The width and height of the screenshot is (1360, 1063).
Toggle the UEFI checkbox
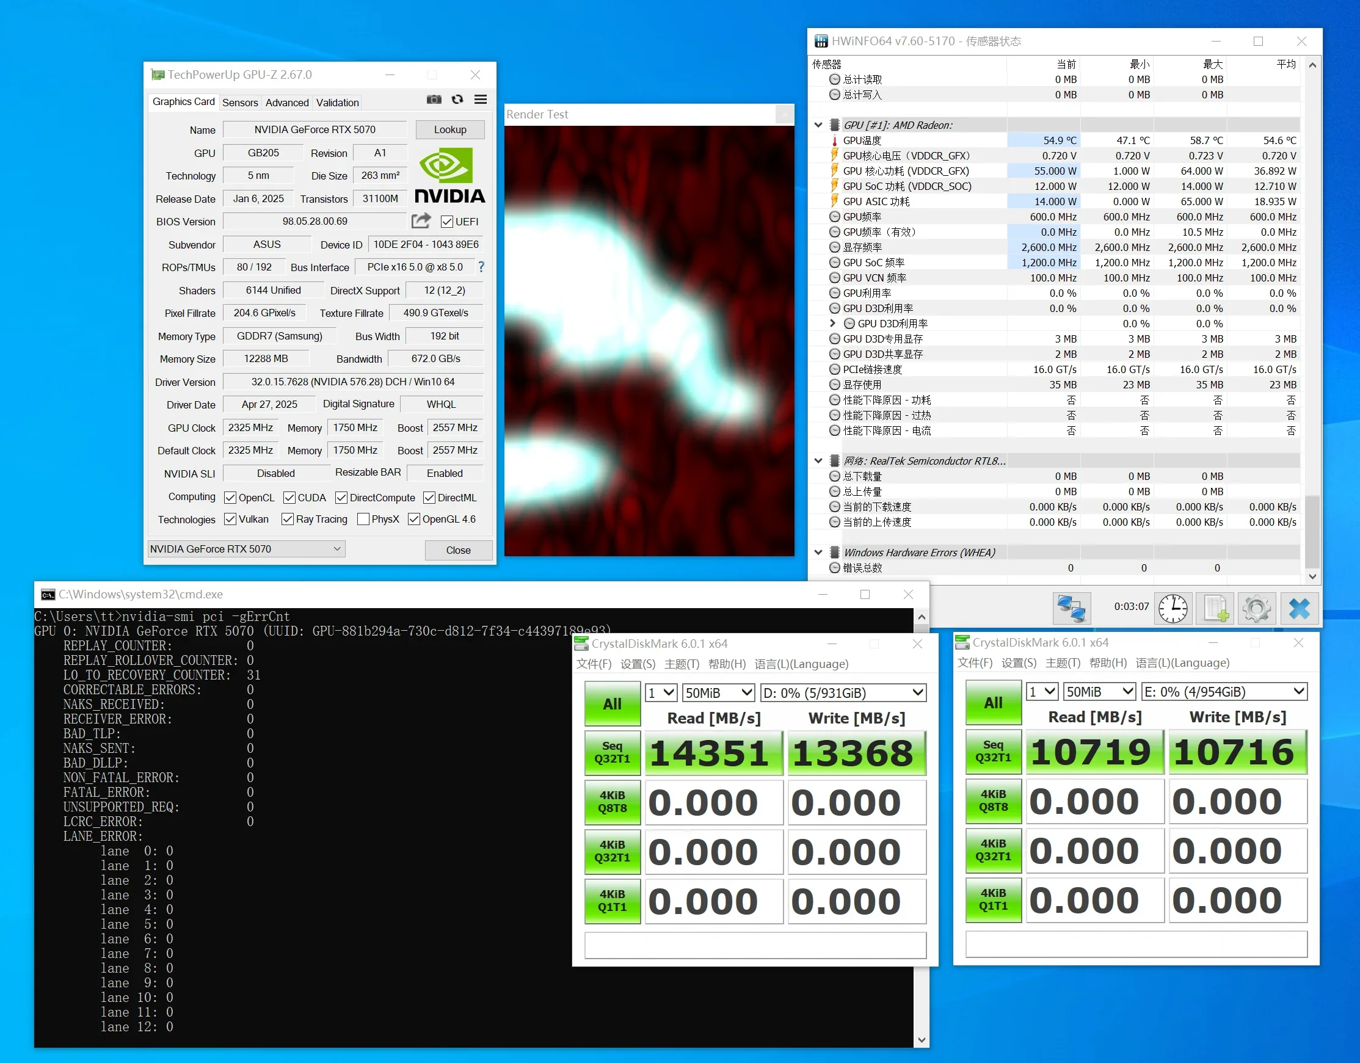pos(446,222)
